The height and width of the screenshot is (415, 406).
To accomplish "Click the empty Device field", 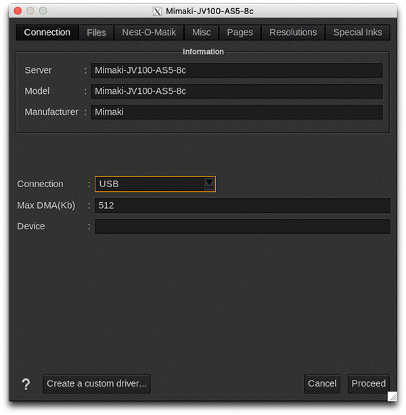I will 242,226.
